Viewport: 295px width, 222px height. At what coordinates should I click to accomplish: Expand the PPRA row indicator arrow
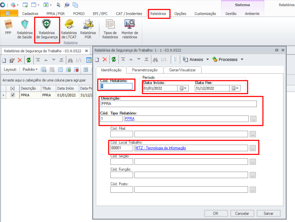[3, 95]
